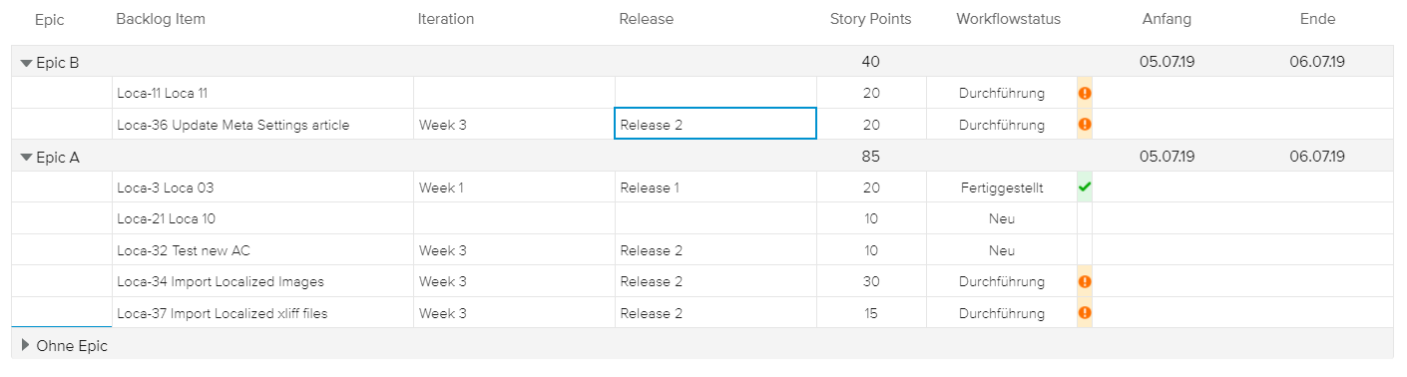
Task: Click the Release column header
Action: click(x=646, y=19)
